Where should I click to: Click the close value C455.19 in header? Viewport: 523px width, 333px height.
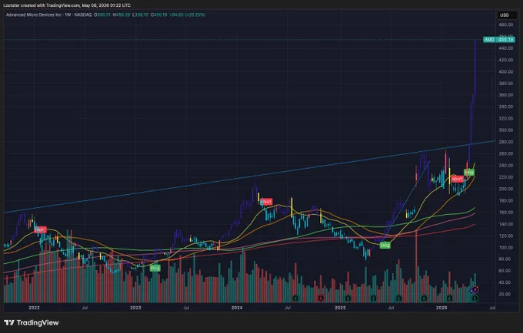(x=158, y=15)
